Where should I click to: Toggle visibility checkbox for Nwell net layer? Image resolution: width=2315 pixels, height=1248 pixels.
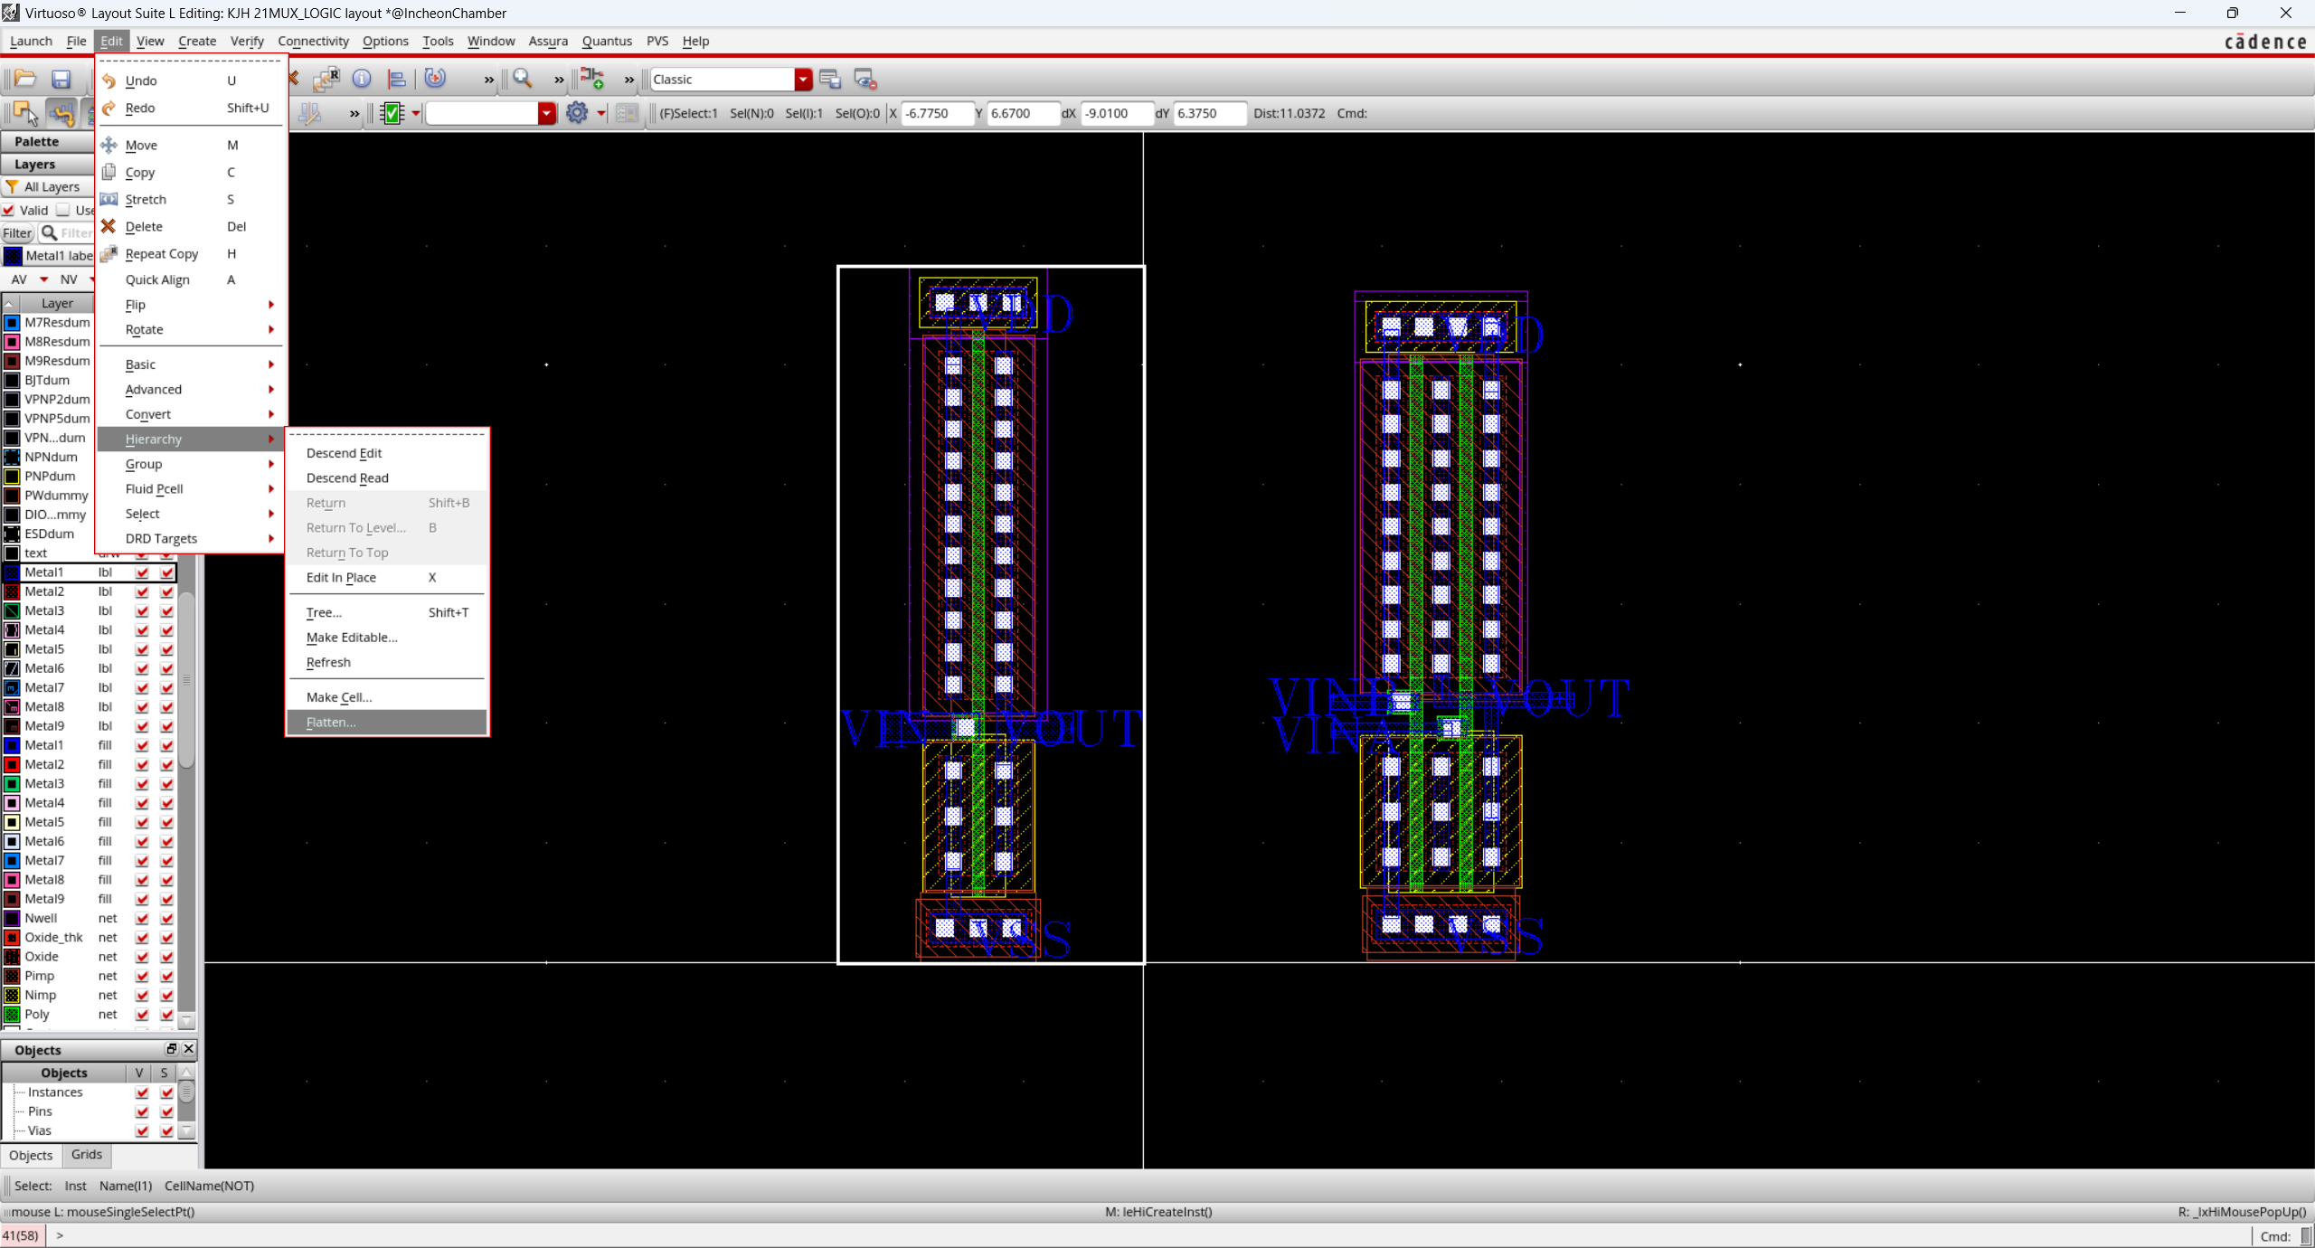click(x=142, y=918)
